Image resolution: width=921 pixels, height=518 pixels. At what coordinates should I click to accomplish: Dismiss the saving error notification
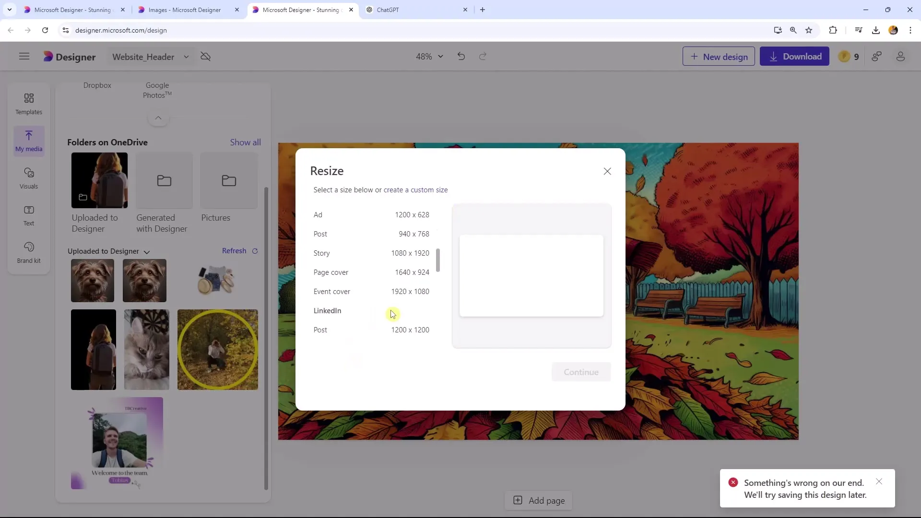coord(879,482)
